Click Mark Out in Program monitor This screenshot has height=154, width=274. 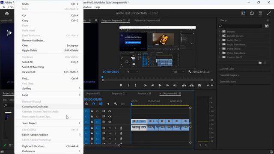point(135,86)
